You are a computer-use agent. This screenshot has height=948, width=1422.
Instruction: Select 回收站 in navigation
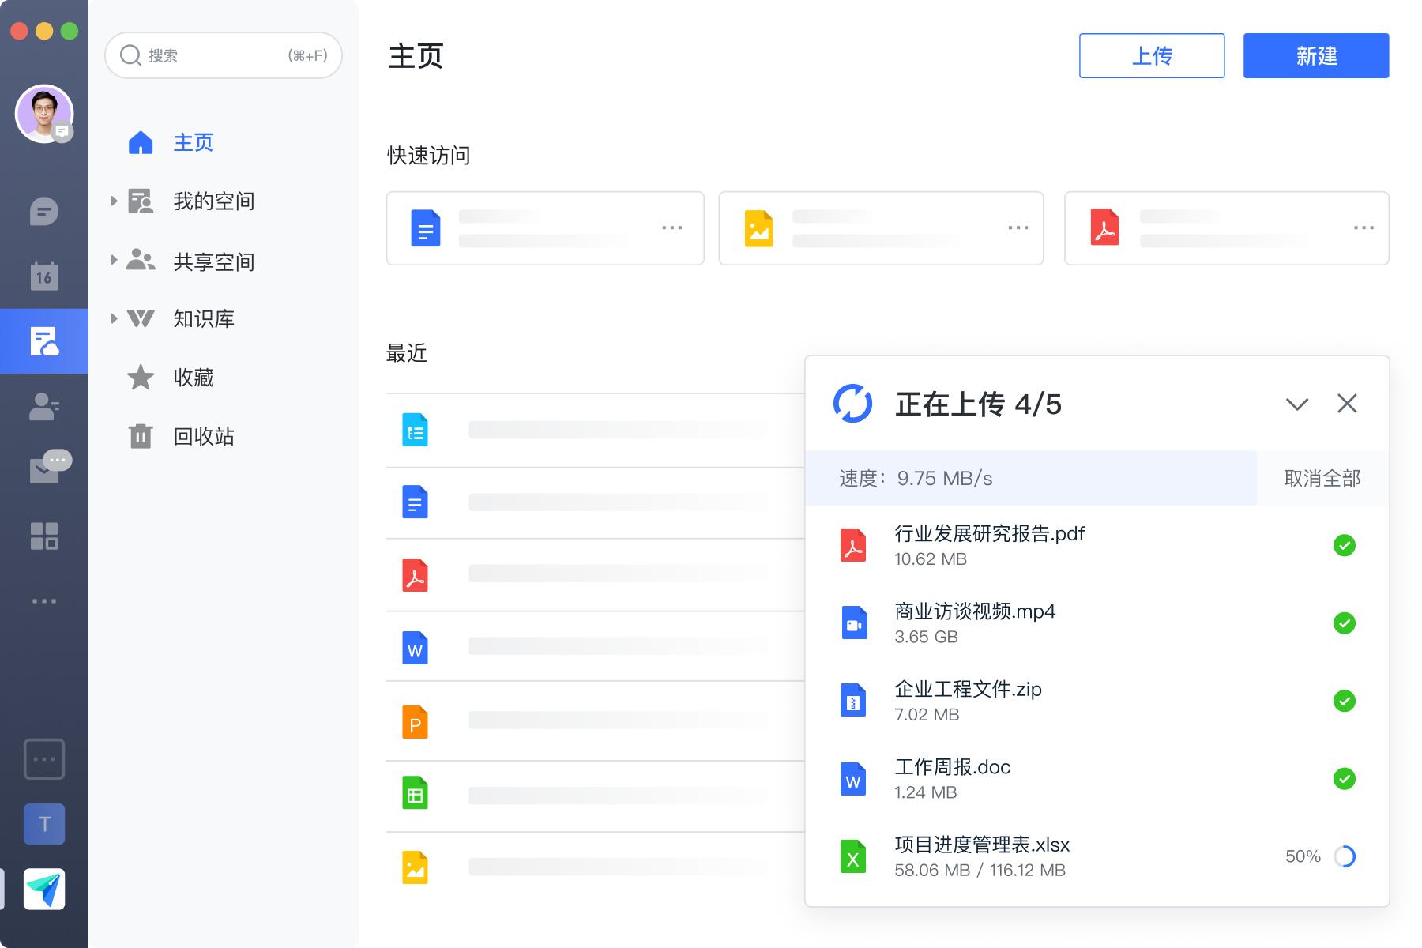204,436
